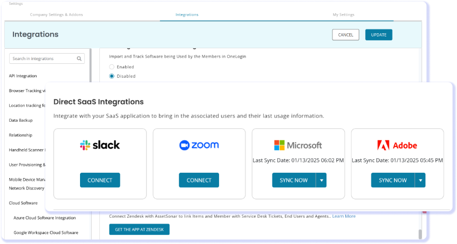Click the Settings breadcrumb text
Screen dimensions: 457x244
point(16,4)
